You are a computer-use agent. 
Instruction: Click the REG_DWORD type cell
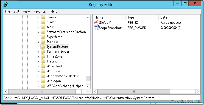tap(137, 28)
